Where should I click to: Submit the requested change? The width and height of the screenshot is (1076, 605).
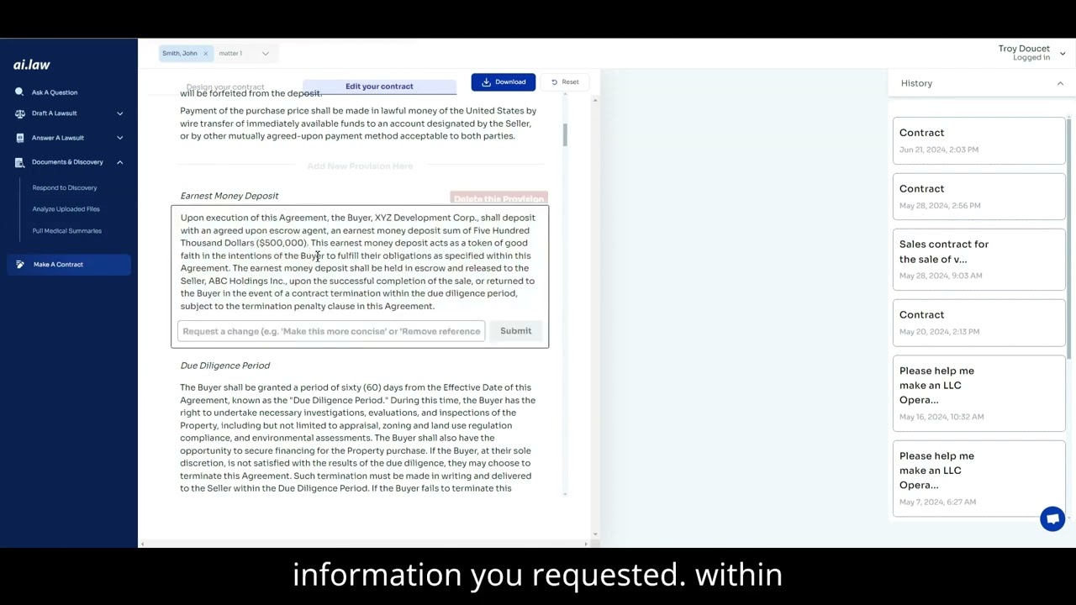click(x=515, y=330)
